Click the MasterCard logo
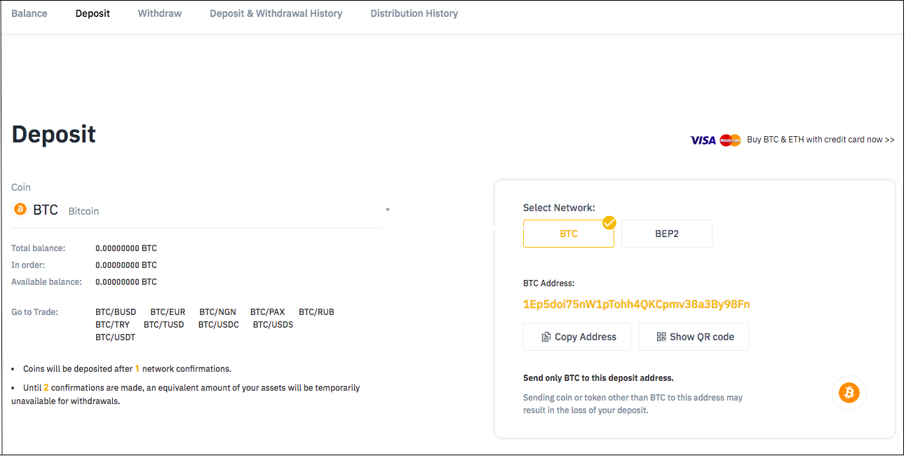Screen dimensions: 906x456 point(730,140)
